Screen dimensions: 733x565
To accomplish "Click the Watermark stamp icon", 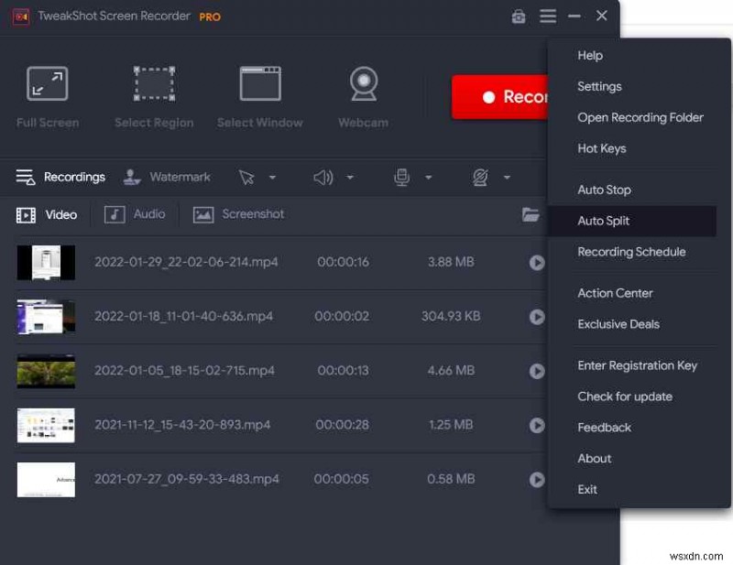I will (x=132, y=177).
